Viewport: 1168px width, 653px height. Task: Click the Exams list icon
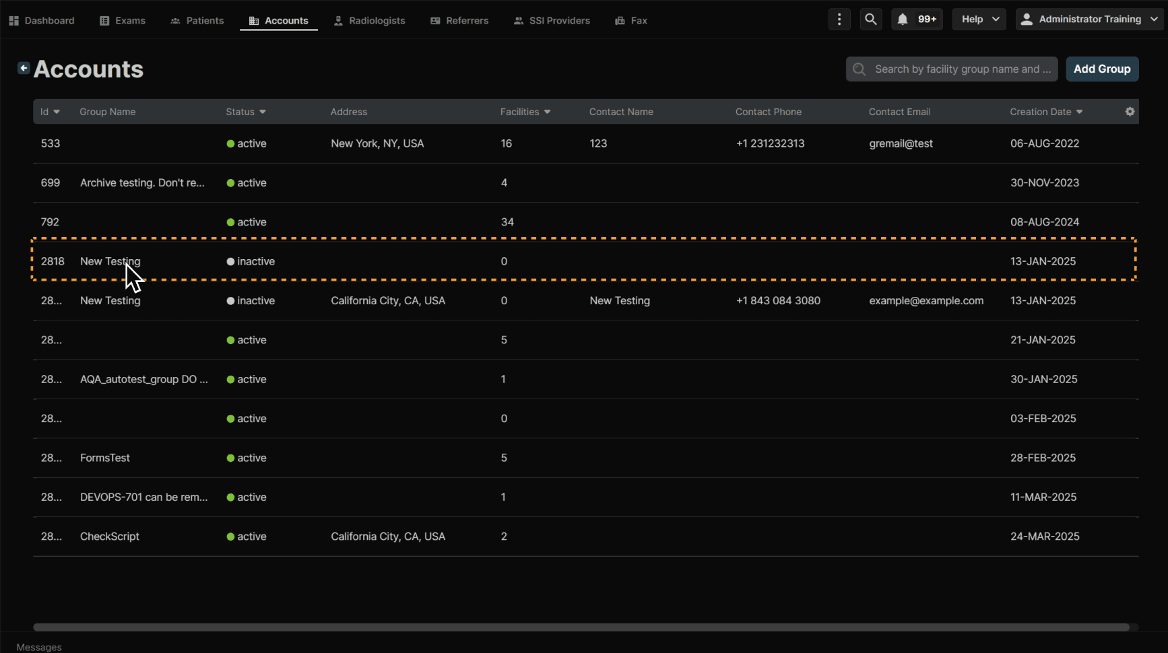pyautogui.click(x=104, y=21)
